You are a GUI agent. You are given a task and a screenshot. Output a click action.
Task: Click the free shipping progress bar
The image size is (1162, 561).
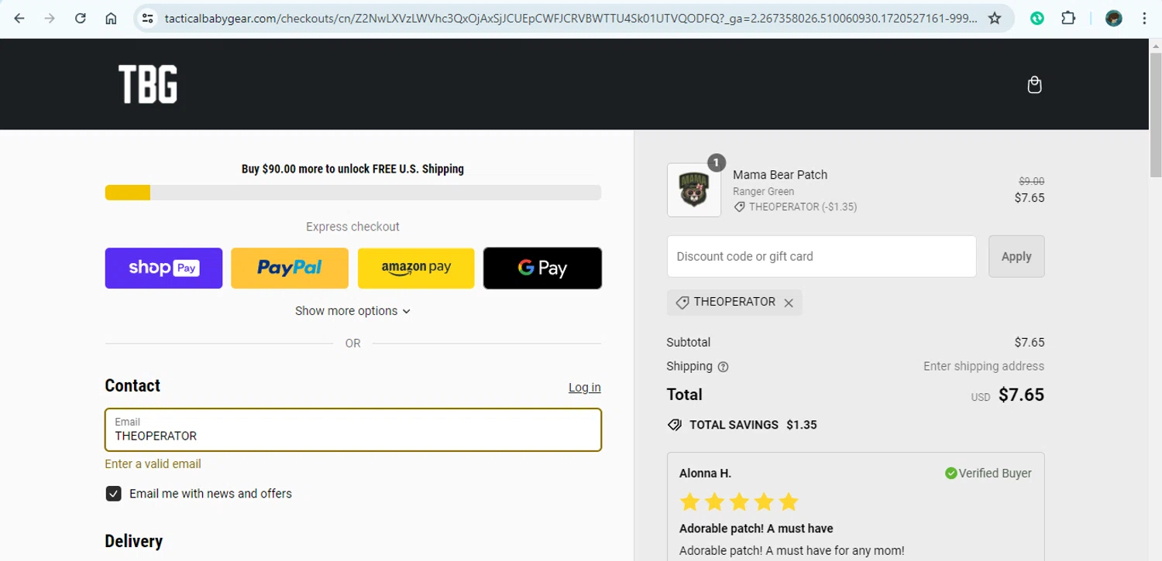tap(353, 193)
